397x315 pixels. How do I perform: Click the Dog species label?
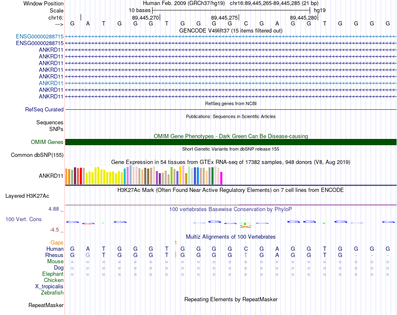59,268
